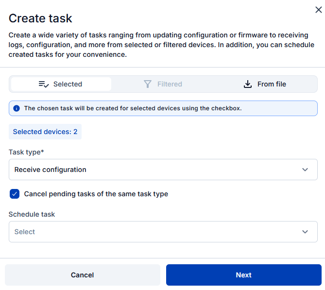Click the Task type field label
Viewport: 325px width, 290px height.
26,152
